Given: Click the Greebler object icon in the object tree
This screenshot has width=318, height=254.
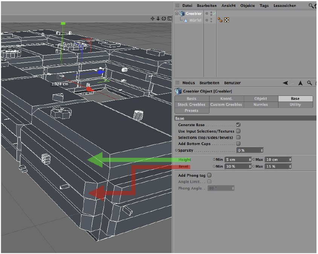Looking at the screenshot, I should coord(182,14).
